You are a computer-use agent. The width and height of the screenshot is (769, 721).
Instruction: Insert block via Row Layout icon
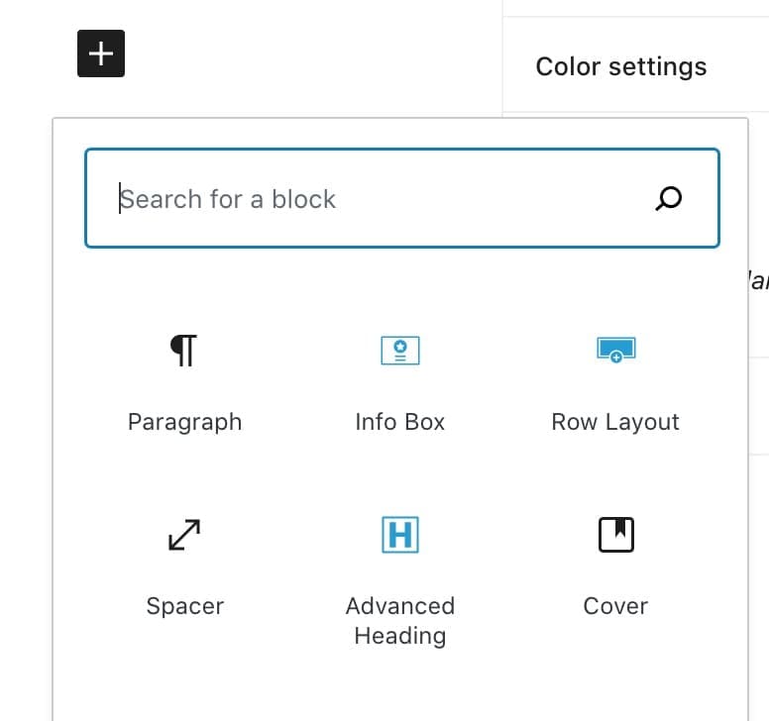pyautogui.click(x=616, y=350)
